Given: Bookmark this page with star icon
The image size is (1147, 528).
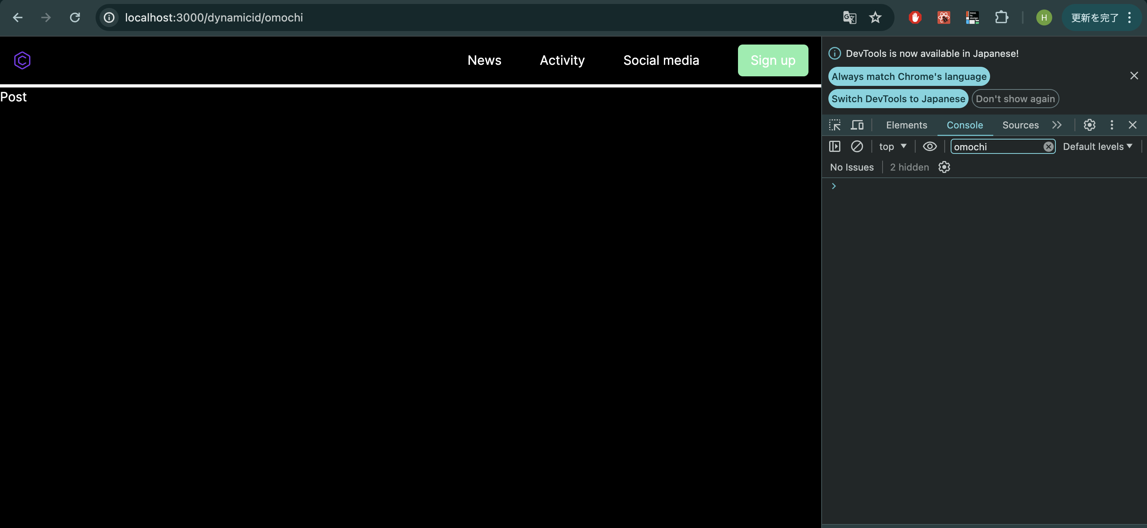Looking at the screenshot, I should point(875,18).
